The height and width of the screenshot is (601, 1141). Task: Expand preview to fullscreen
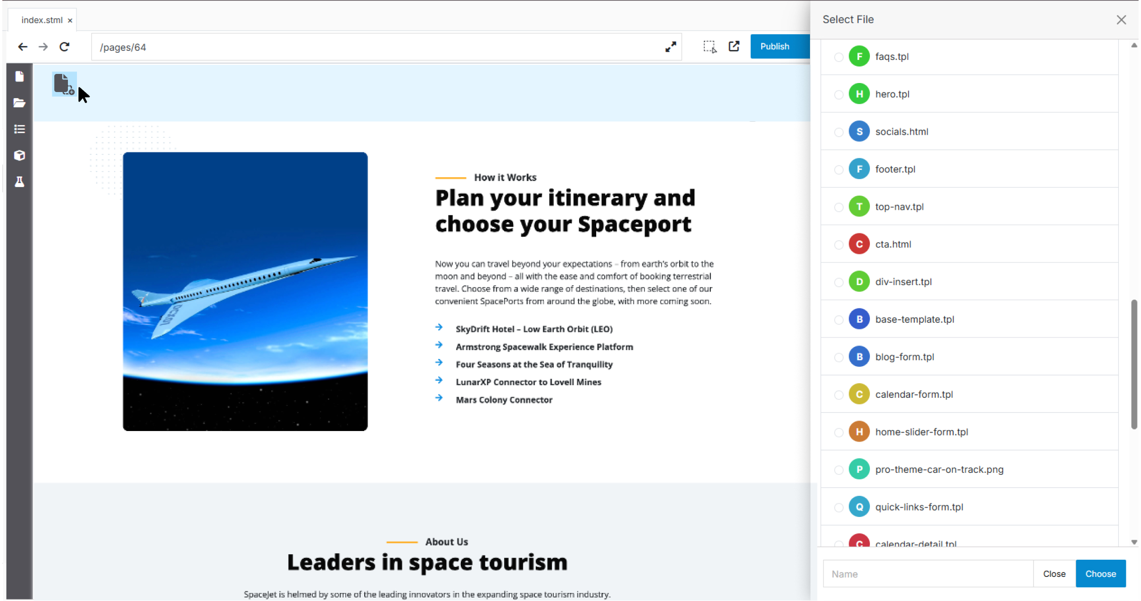point(671,47)
